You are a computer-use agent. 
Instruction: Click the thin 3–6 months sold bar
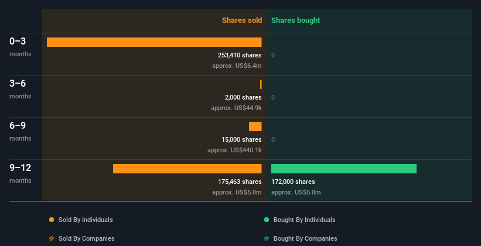[x=261, y=84]
